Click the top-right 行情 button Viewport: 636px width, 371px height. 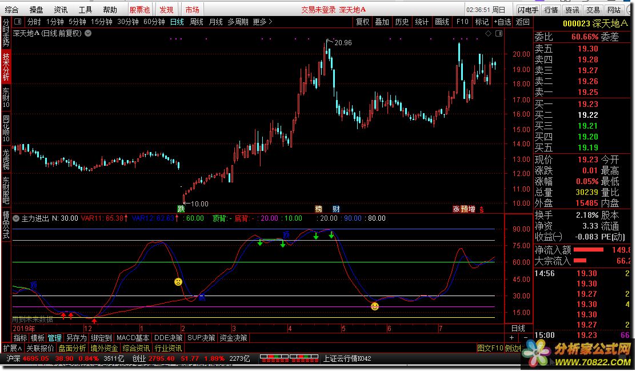[551, 10]
